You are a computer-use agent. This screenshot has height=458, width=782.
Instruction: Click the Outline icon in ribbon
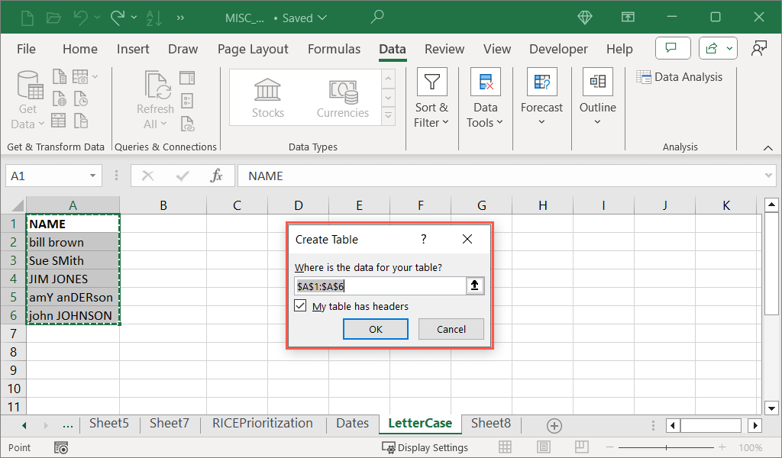coord(597,82)
